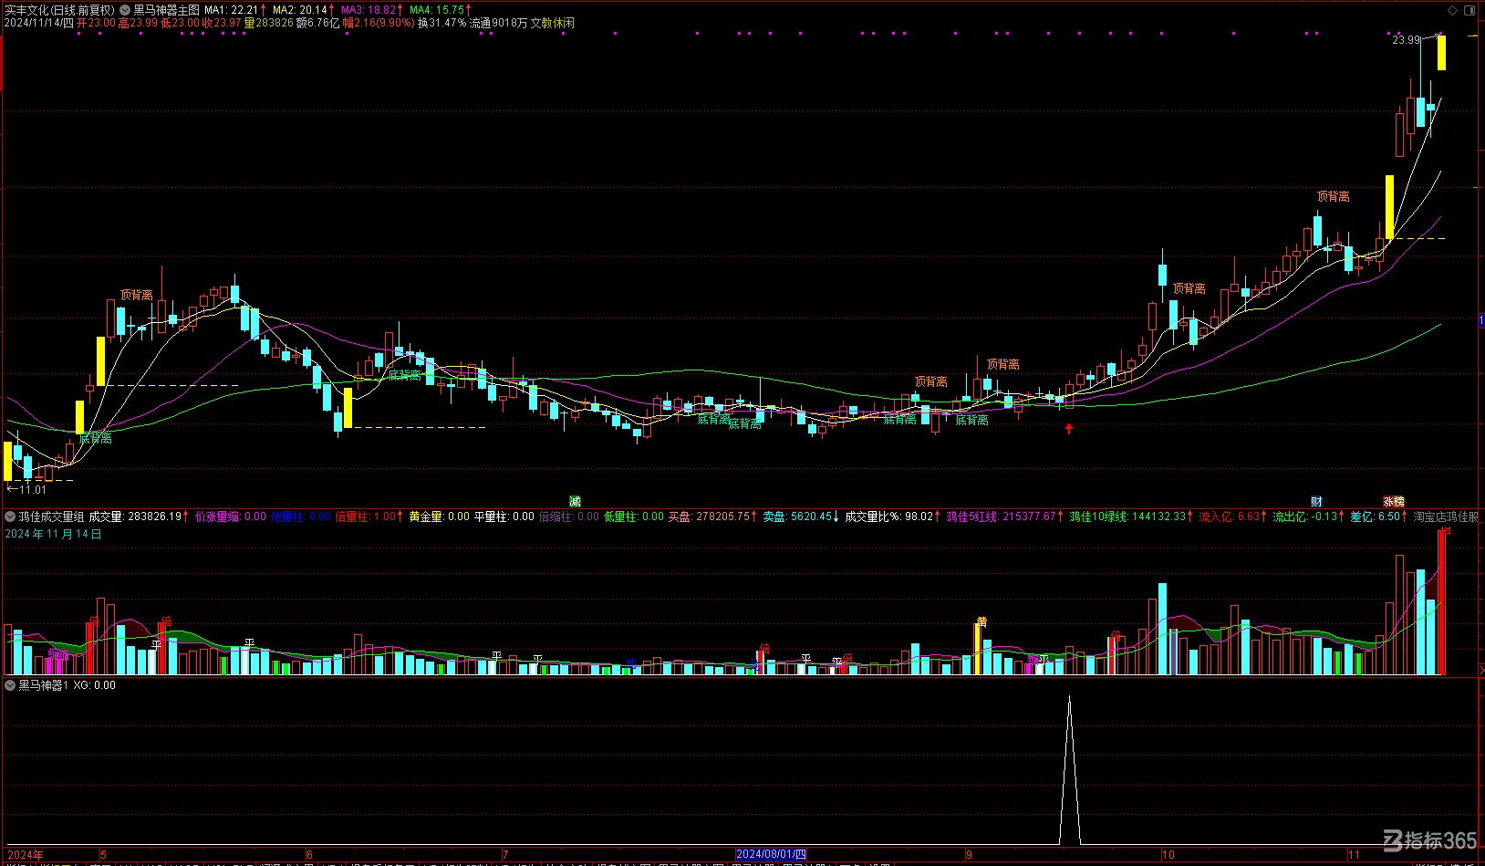Select the 实丰文化(日线.前复权) title text
The width and height of the screenshot is (1485, 866).
coord(59,10)
